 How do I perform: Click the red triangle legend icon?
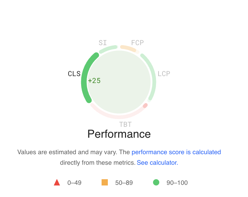tap(57, 183)
